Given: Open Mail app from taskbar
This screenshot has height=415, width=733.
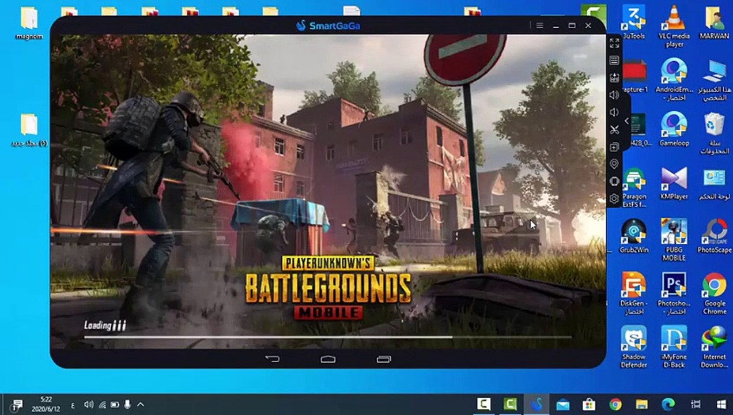Looking at the screenshot, I should click(x=562, y=404).
